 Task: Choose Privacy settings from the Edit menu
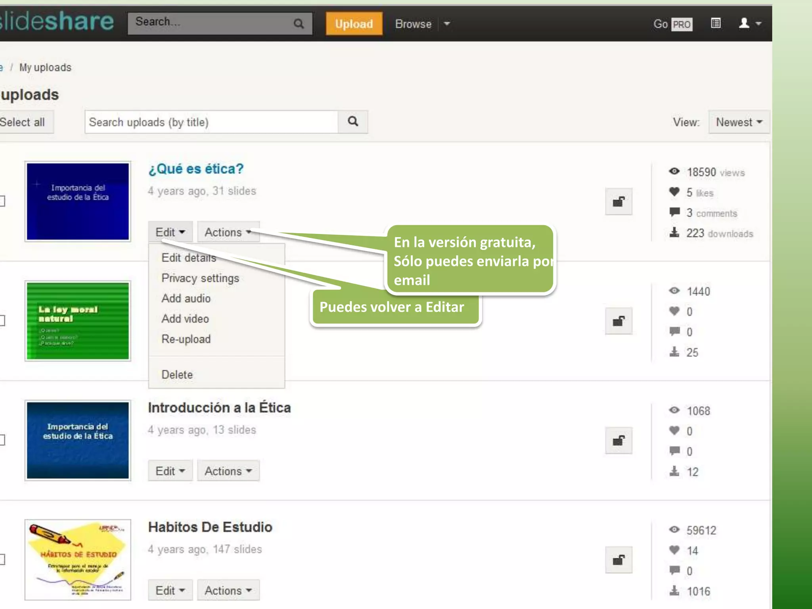tap(200, 278)
